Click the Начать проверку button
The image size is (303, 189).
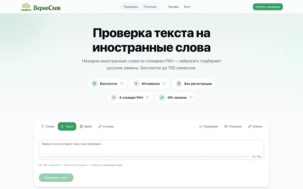pyautogui.click(x=268, y=7)
